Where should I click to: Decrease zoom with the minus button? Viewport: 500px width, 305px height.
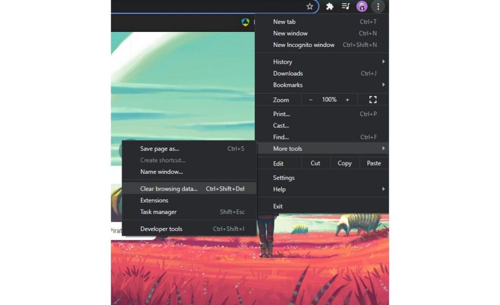(x=311, y=100)
